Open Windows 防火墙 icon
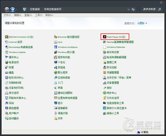Image resolution: width=166 pixels, height=136 pixels. [x=56, y=52]
